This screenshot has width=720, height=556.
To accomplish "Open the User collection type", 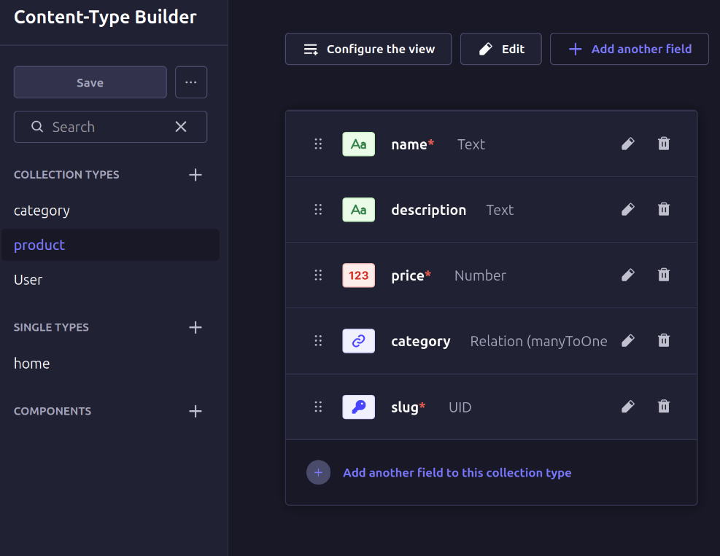I will [x=28, y=280].
